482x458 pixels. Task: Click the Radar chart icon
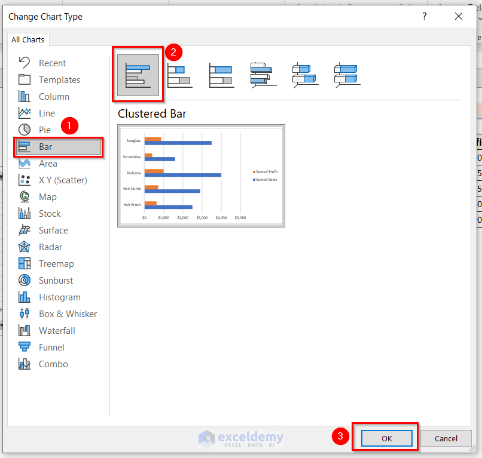pyautogui.click(x=25, y=247)
